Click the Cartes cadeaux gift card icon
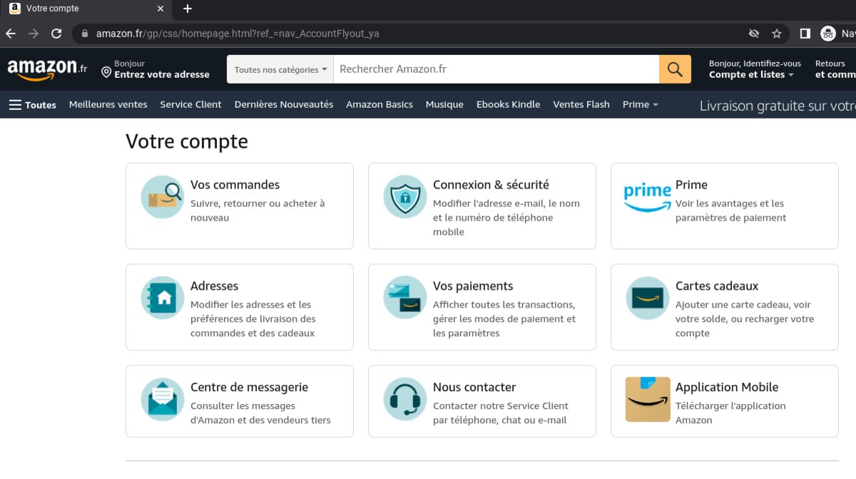This screenshot has width=856, height=479. (x=648, y=298)
